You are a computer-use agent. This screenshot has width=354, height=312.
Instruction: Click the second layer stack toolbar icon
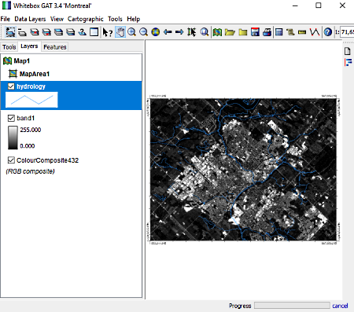click(22, 32)
